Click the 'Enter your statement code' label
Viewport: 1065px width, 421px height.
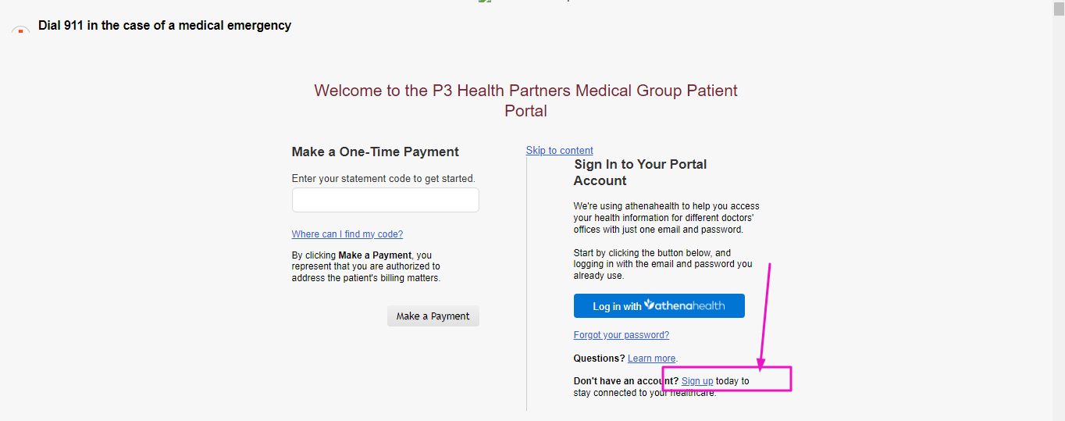point(383,179)
